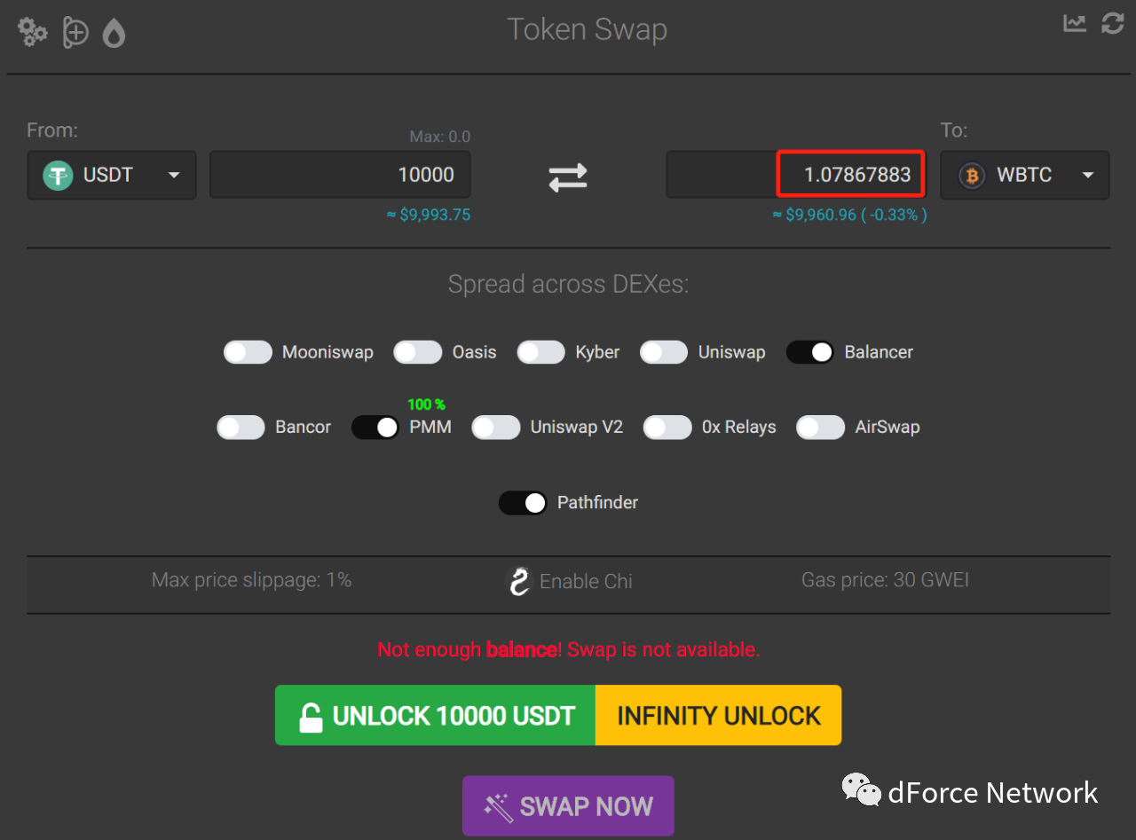Enable the Uniswap V2 switch
Screen dimensions: 1136x840
496,428
